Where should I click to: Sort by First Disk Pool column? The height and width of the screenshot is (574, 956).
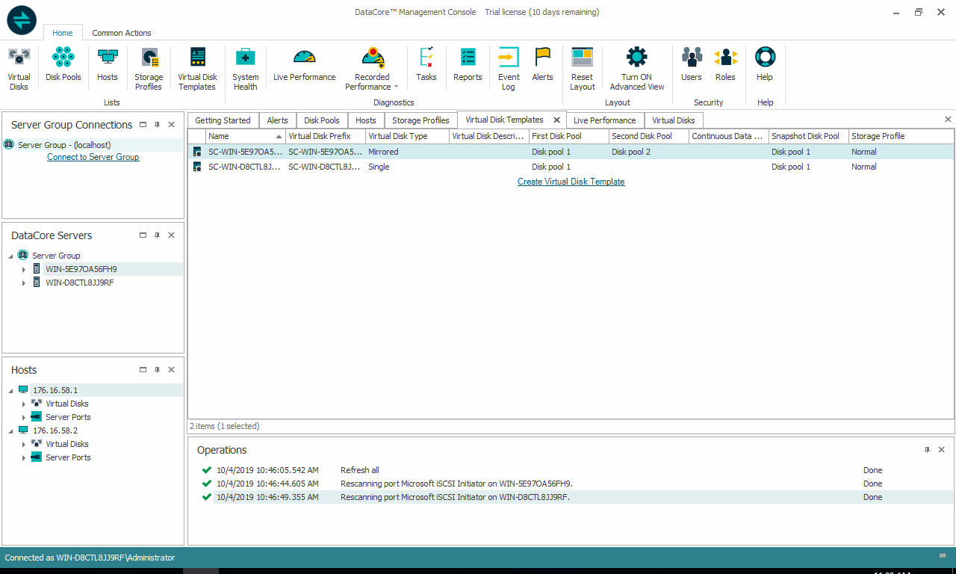[x=569, y=136]
